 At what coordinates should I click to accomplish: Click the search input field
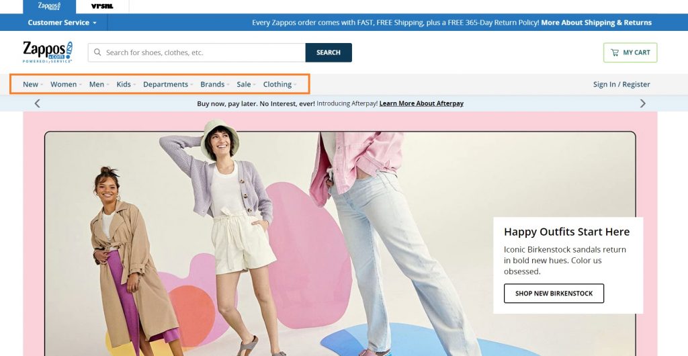[202, 52]
